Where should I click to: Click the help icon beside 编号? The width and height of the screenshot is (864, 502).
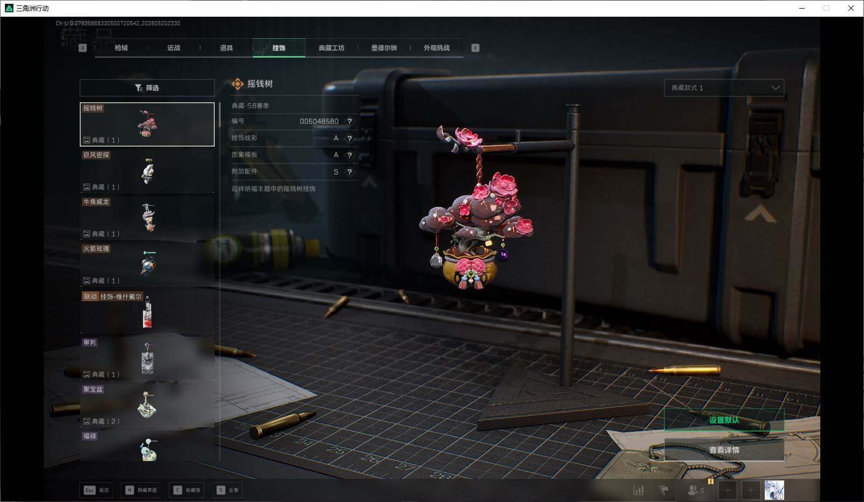[x=349, y=122]
